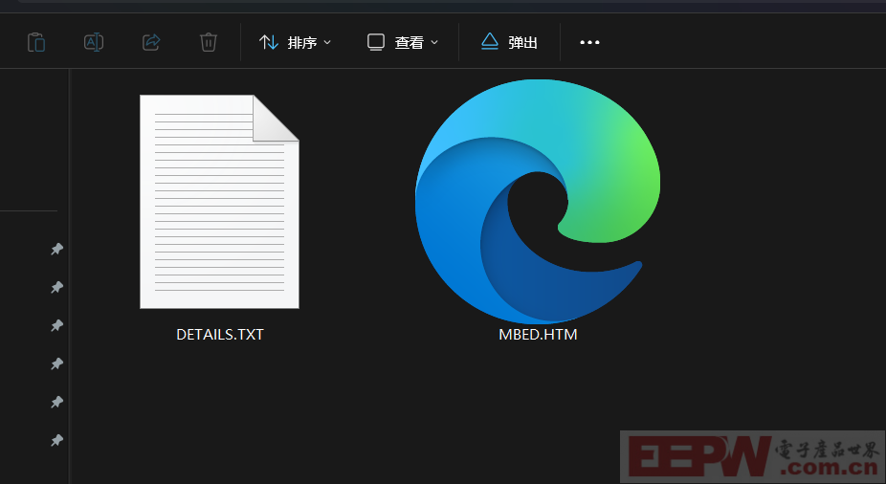Viewport: 886px width, 484px height.
Task: Click the DETAILS.TXT file name label
Action: tap(220, 335)
